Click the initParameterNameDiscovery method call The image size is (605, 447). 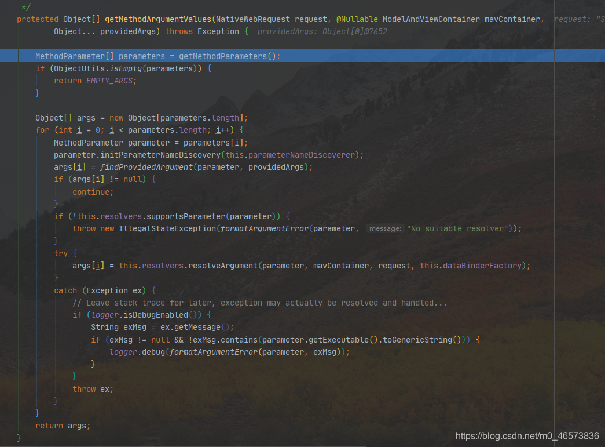pos(160,155)
